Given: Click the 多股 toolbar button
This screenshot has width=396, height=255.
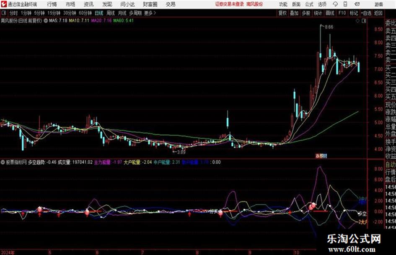Looking at the screenshot, I should pyautogui.click(x=306, y=13).
